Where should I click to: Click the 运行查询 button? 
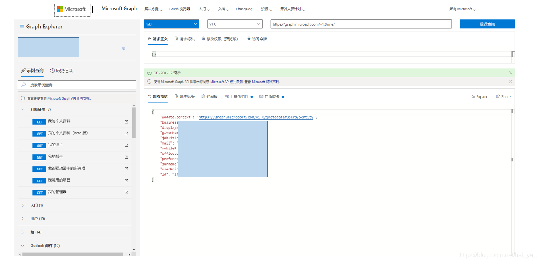coord(487,24)
